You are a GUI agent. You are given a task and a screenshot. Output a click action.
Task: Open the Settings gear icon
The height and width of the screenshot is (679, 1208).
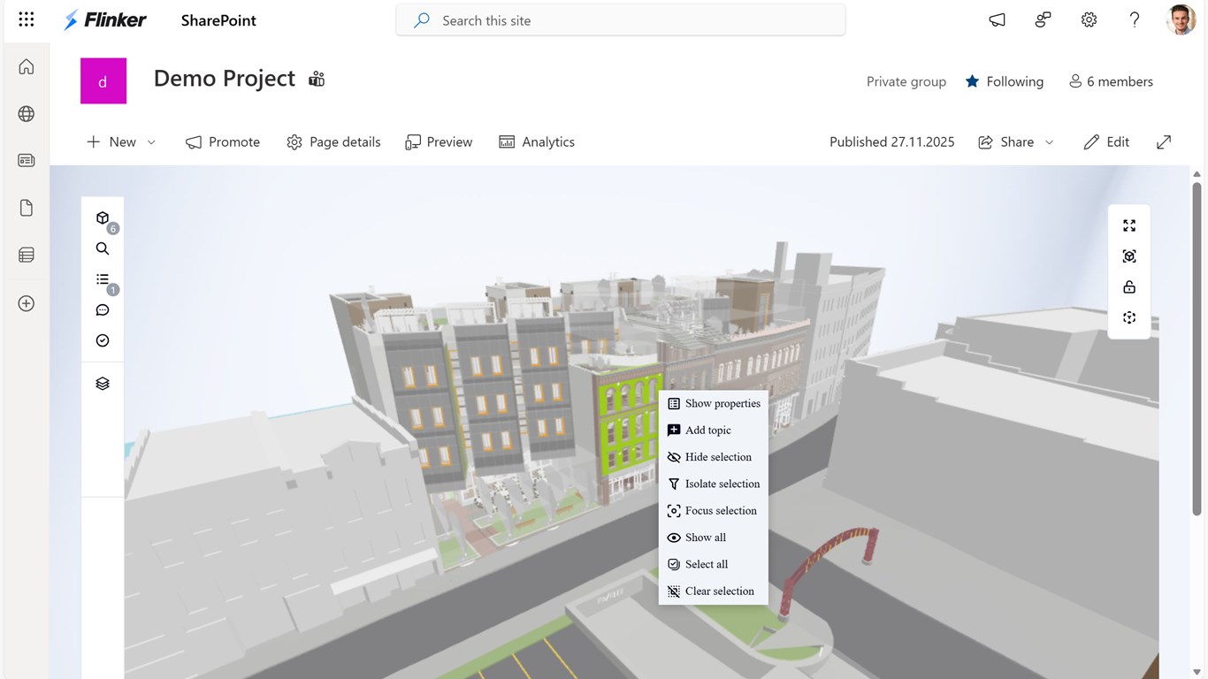tap(1089, 19)
